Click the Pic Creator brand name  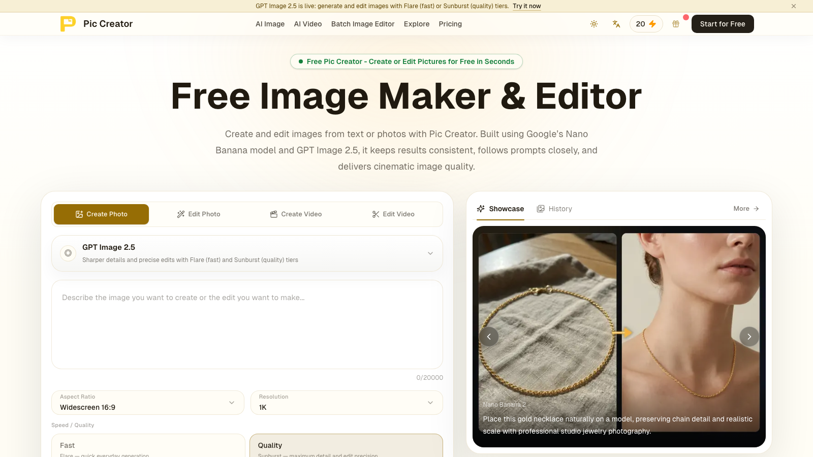tap(108, 24)
